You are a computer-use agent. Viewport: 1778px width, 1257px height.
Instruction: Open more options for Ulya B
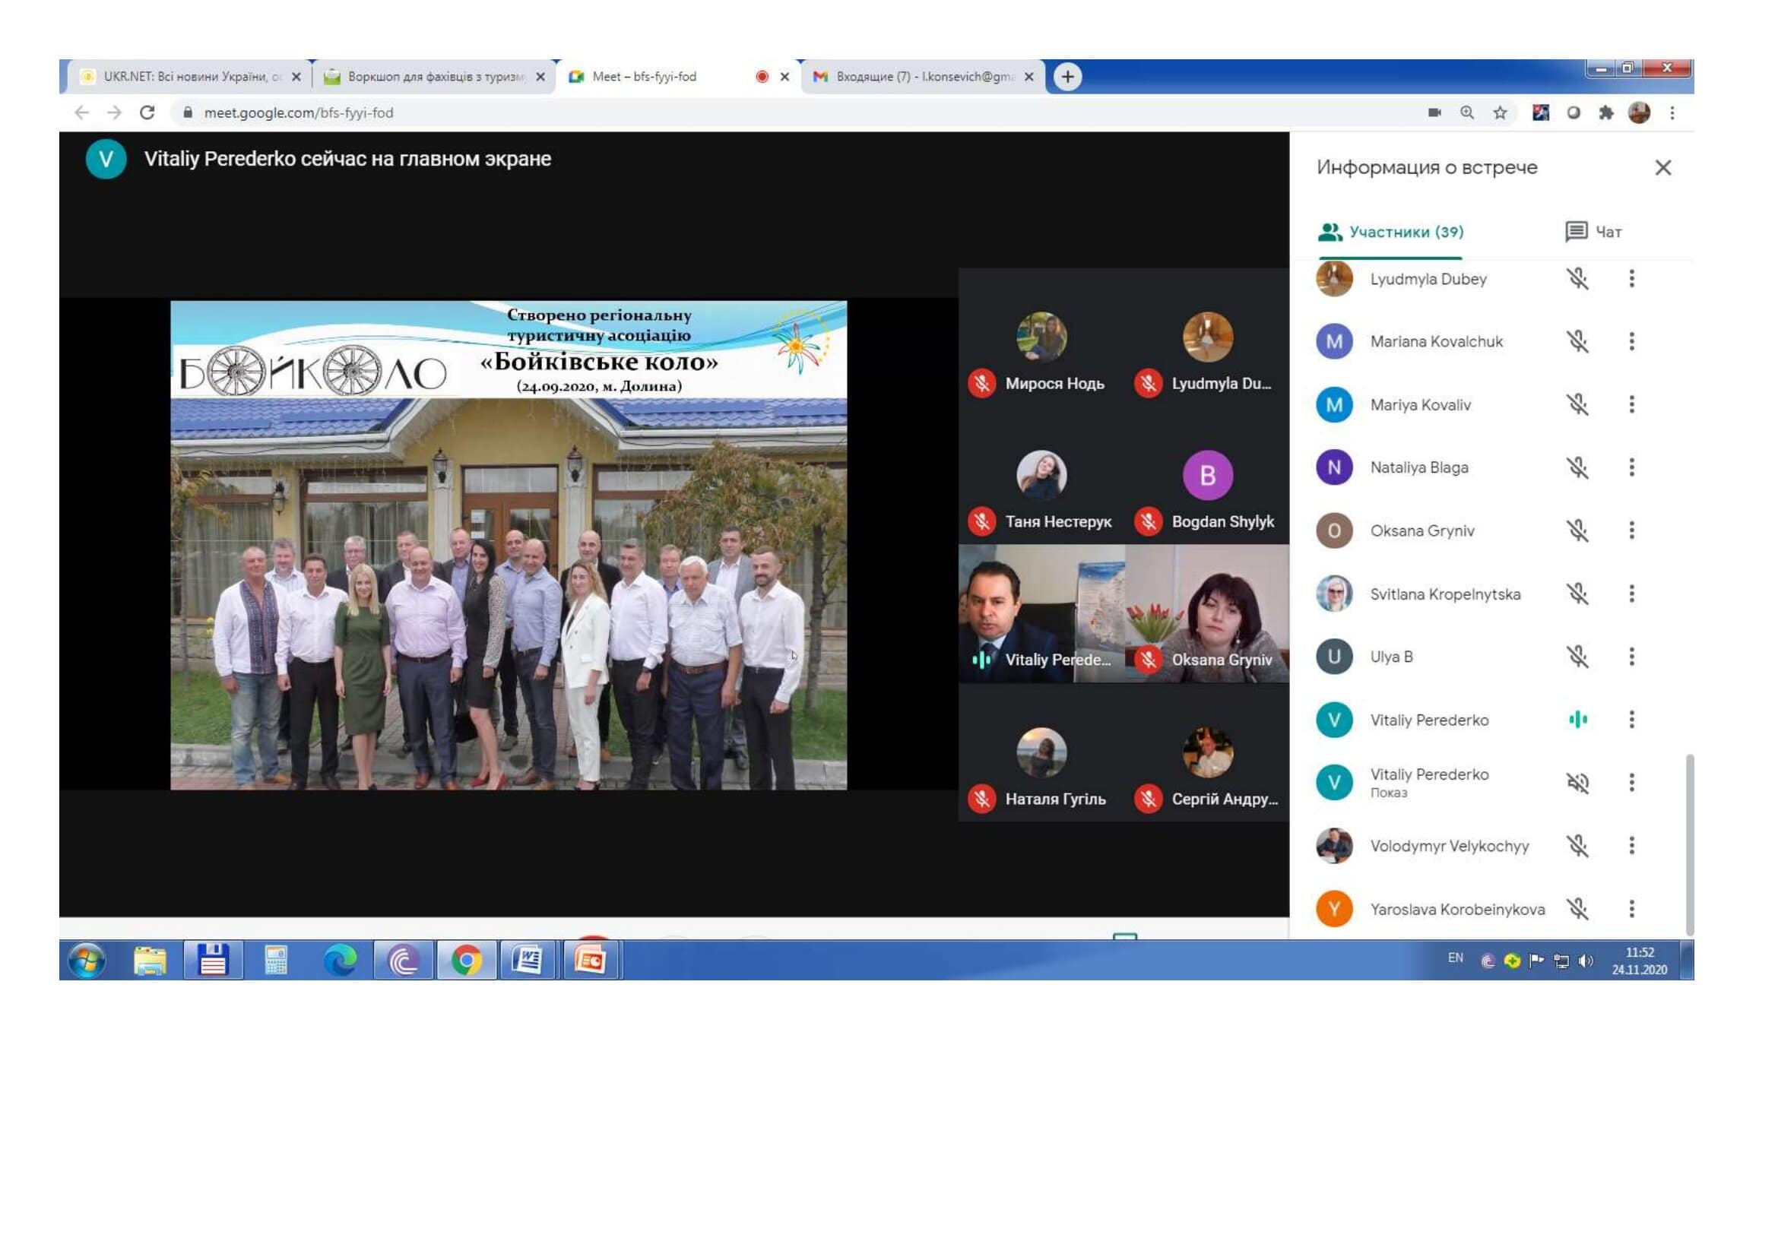[x=1631, y=657]
